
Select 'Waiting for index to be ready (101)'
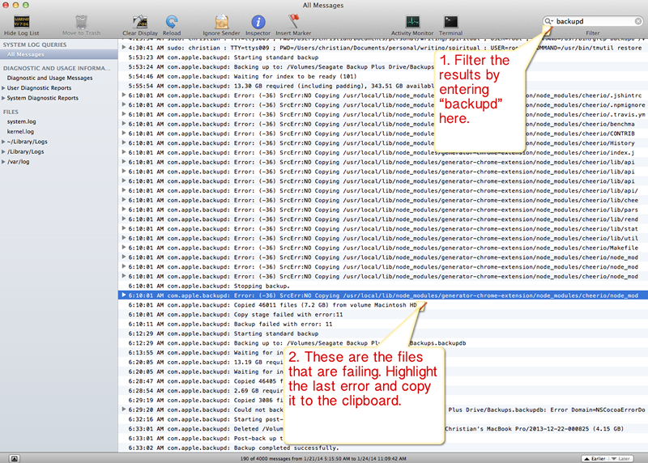pyautogui.click(x=382, y=76)
